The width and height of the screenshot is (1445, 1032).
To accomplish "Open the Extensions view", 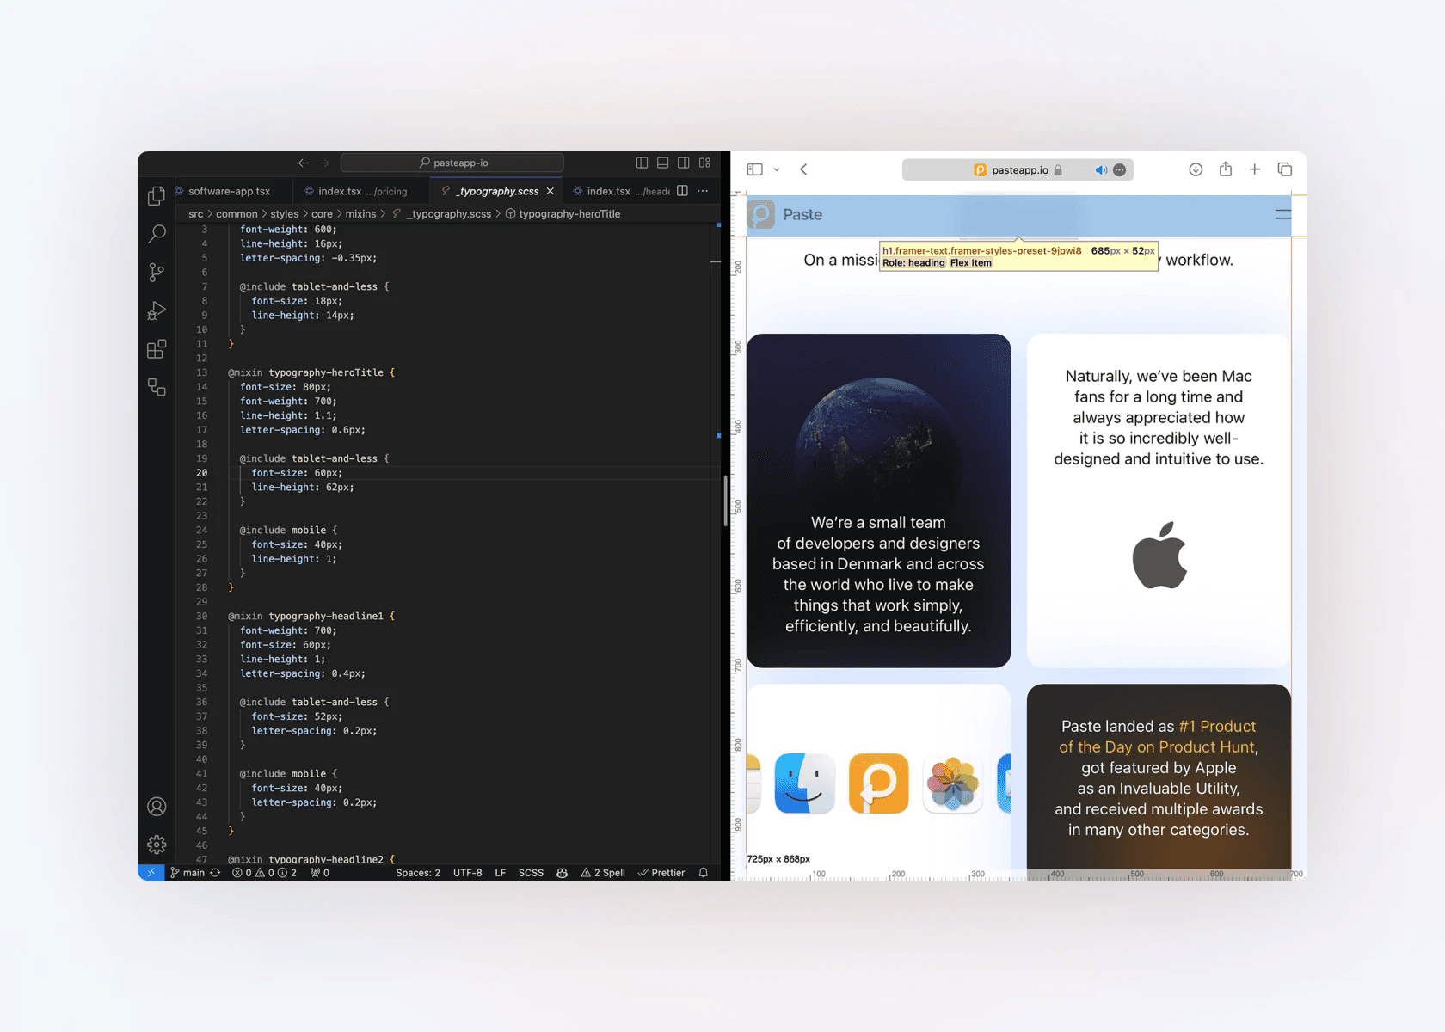I will coord(157,349).
